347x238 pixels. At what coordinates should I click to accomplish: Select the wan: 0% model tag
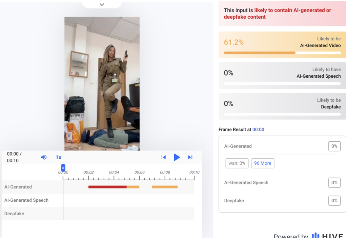(237, 163)
